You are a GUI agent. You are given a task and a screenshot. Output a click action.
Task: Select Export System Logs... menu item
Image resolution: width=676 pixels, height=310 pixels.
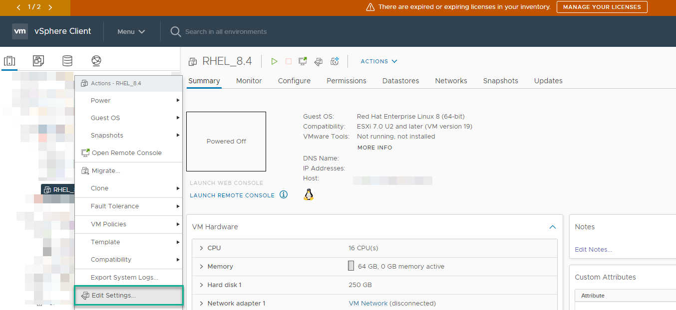click(x=129, y=277)
